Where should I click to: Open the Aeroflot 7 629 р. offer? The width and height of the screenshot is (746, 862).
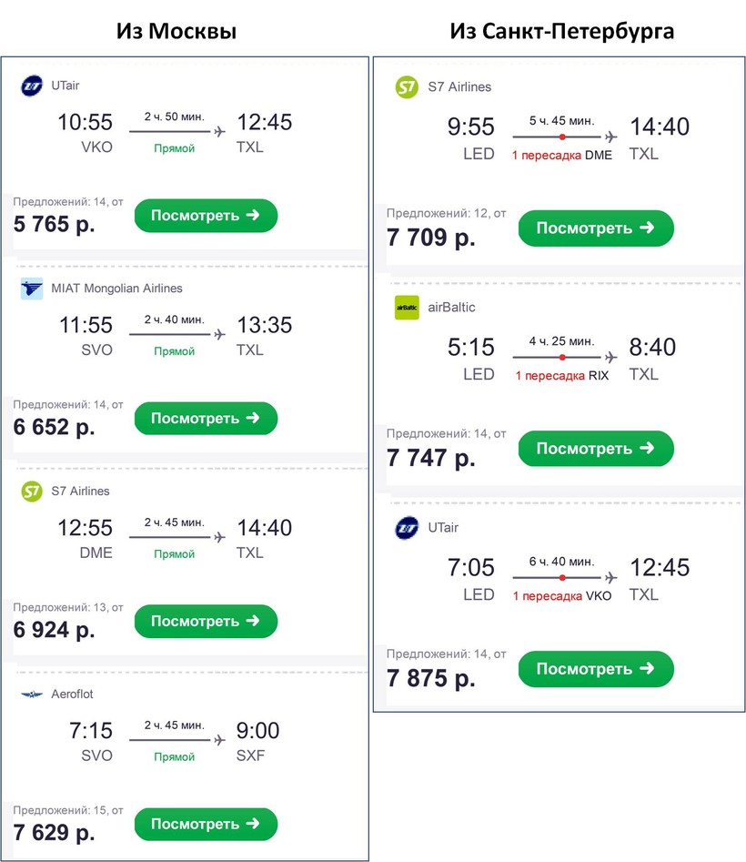point(206,825)
